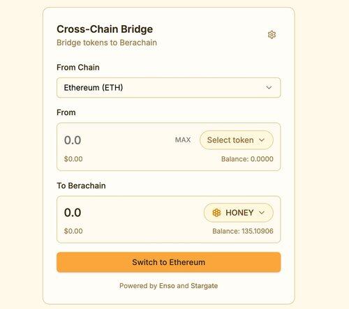Open the Ethereum (ETH) chain selector
The image size is (349, 309).
click(168, 88)
